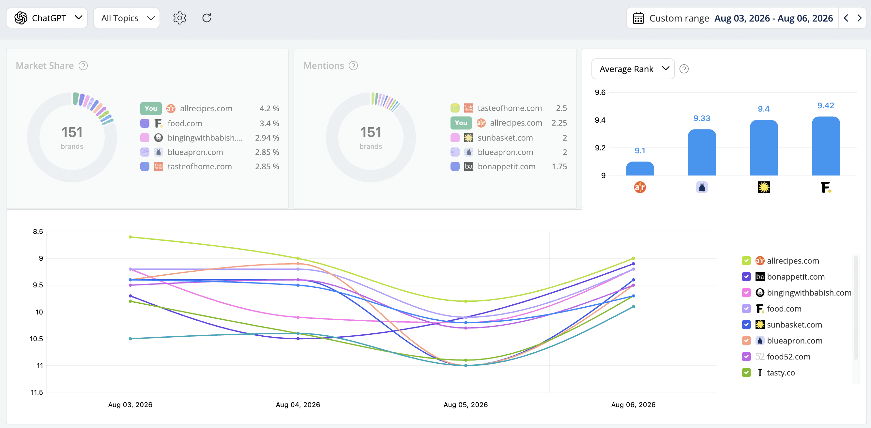Click sunbasket.com in Mentions list
This screenshot has height=428, width=871.
point(505,138)
